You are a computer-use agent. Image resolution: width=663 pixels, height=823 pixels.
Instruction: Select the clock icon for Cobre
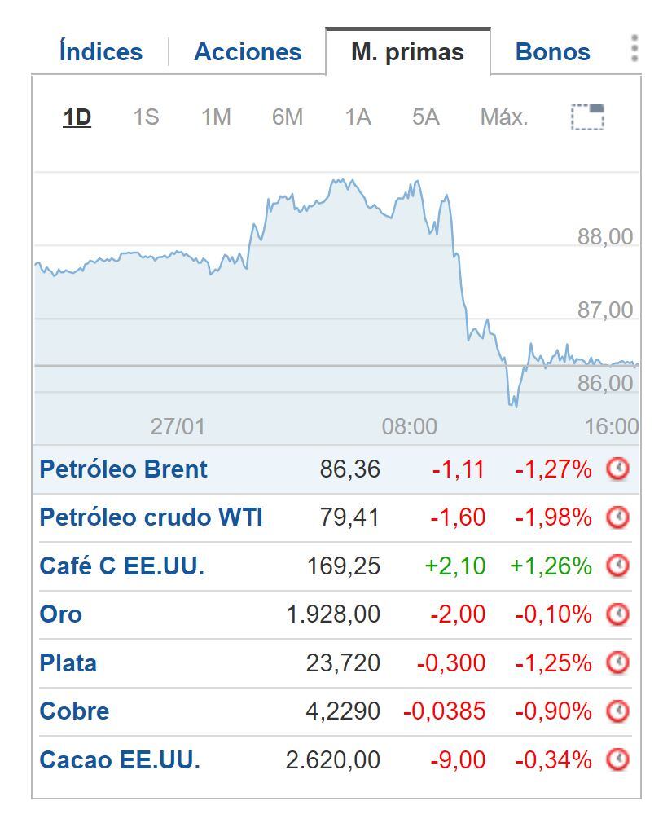click(618, 711)
